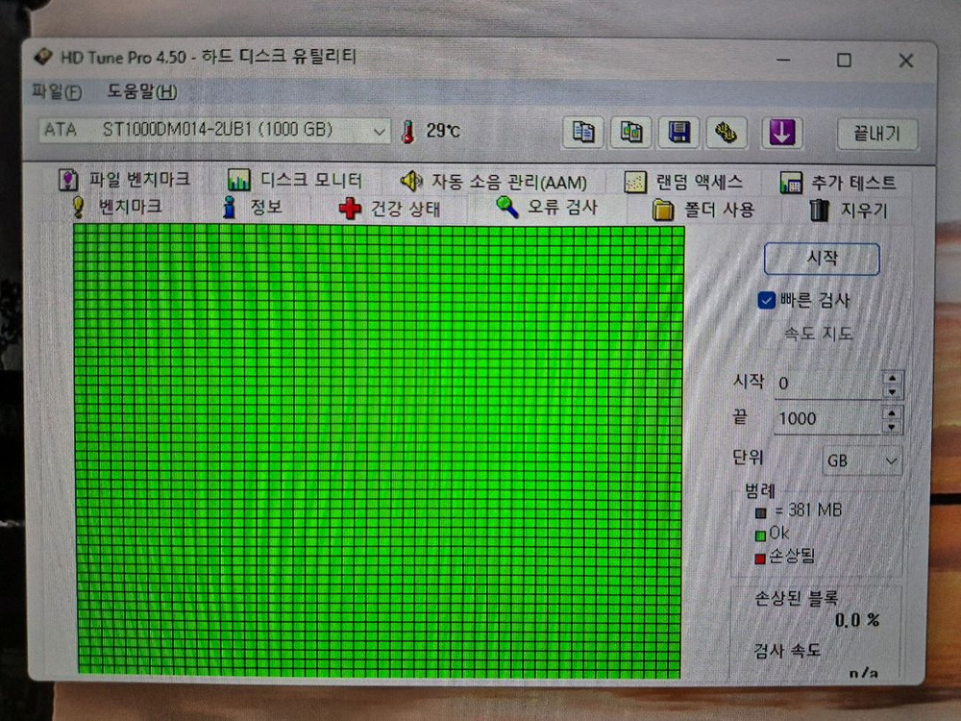Go to the 건강 상태 tab
Screen dimensions: 961x721
[390, 209]
